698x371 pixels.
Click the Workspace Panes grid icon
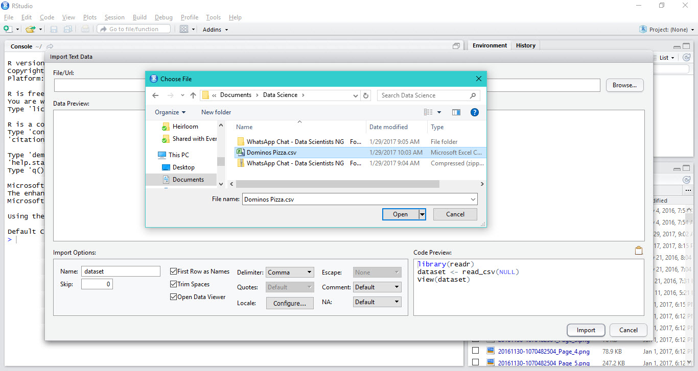(184, 29)
